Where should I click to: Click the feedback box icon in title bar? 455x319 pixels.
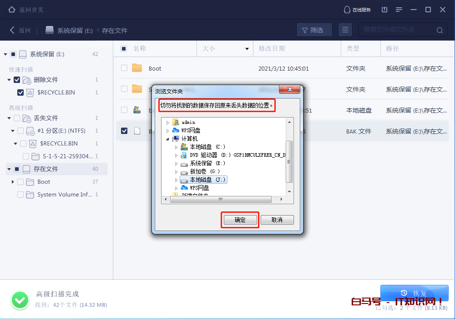[384, 9]
